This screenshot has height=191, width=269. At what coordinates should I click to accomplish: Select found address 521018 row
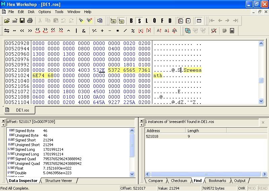206,136
